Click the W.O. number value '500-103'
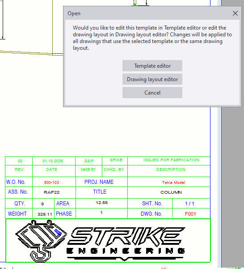244x269 pixels. 51,182
